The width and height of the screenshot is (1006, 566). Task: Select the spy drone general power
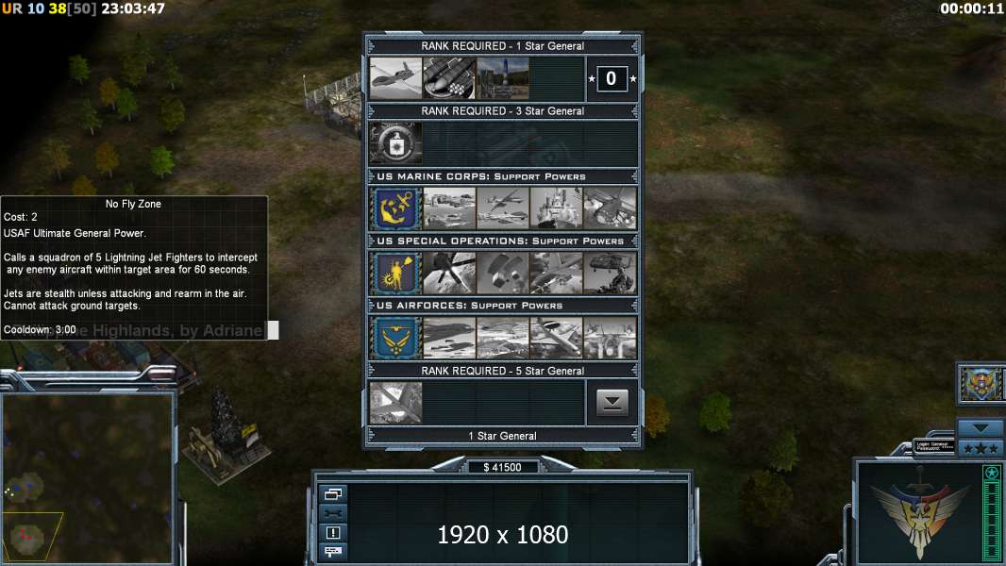click(x=395, y=78)
